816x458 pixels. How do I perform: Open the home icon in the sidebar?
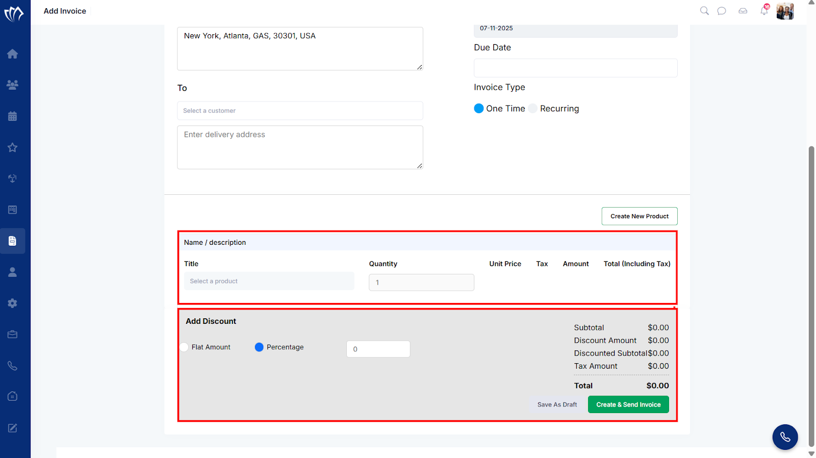click(13, 54)
